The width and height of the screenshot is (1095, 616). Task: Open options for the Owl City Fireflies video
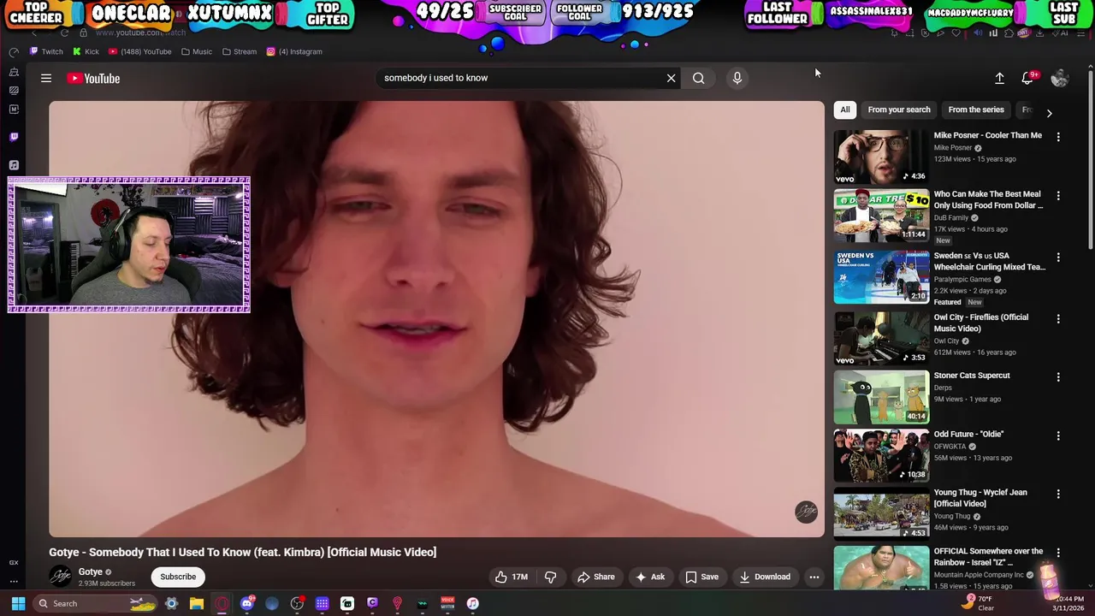pyautogui.click(x=1058, y=319)
